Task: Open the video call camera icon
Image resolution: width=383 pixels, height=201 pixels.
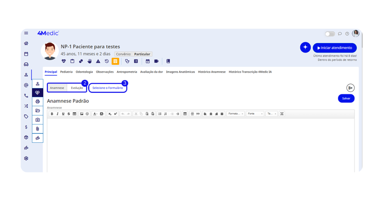Action: point(156,61)
